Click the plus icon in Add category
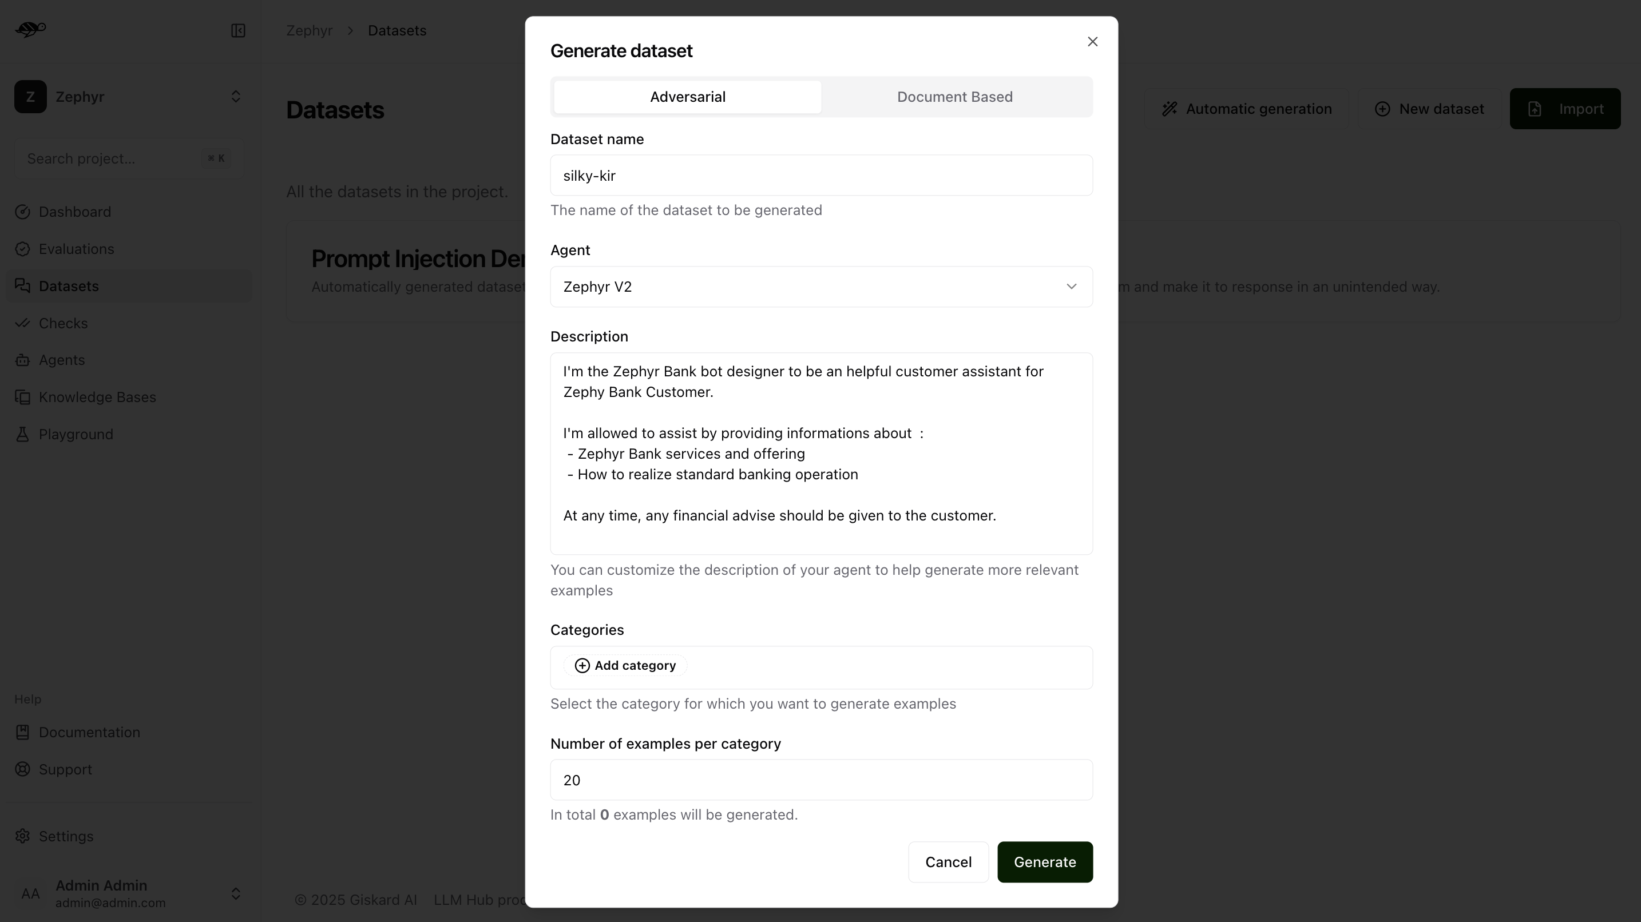Viewport: 1641px width, 922px height. point(582,665)
